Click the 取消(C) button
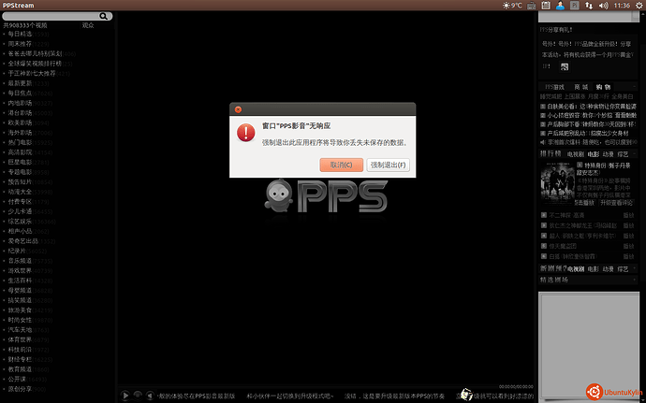The width and height of the screenshot is (646, 403). click(x=342, y=165)
